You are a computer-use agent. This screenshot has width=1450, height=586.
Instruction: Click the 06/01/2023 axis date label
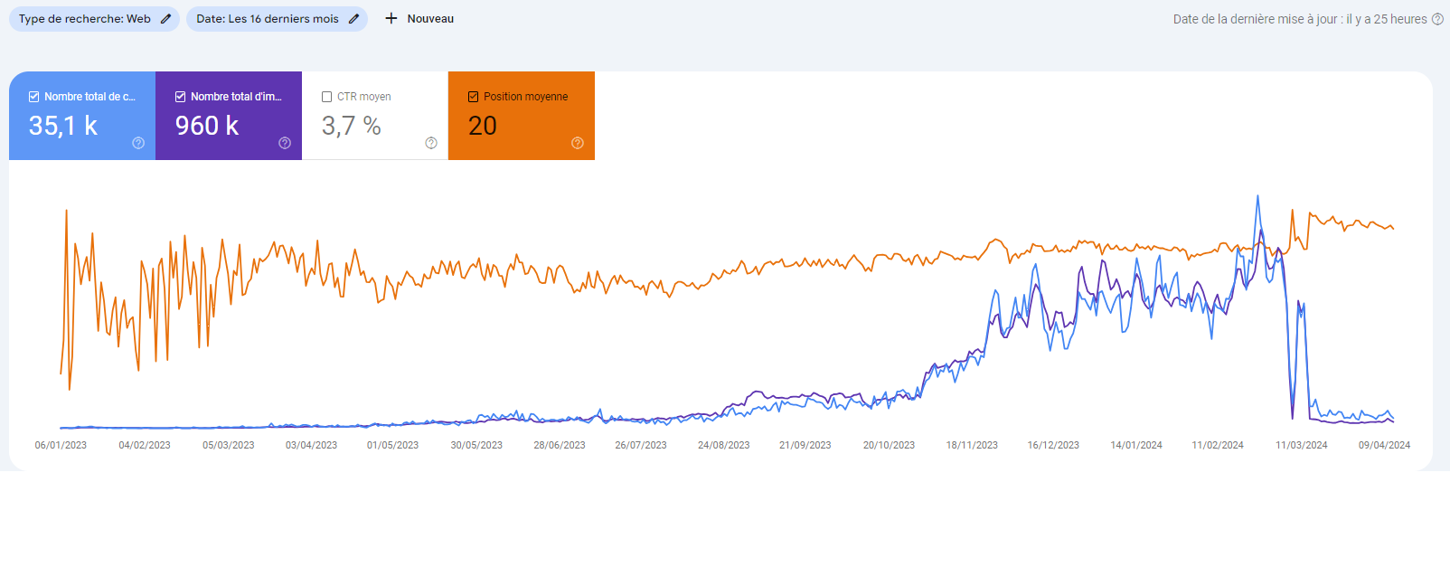(61, 445)
